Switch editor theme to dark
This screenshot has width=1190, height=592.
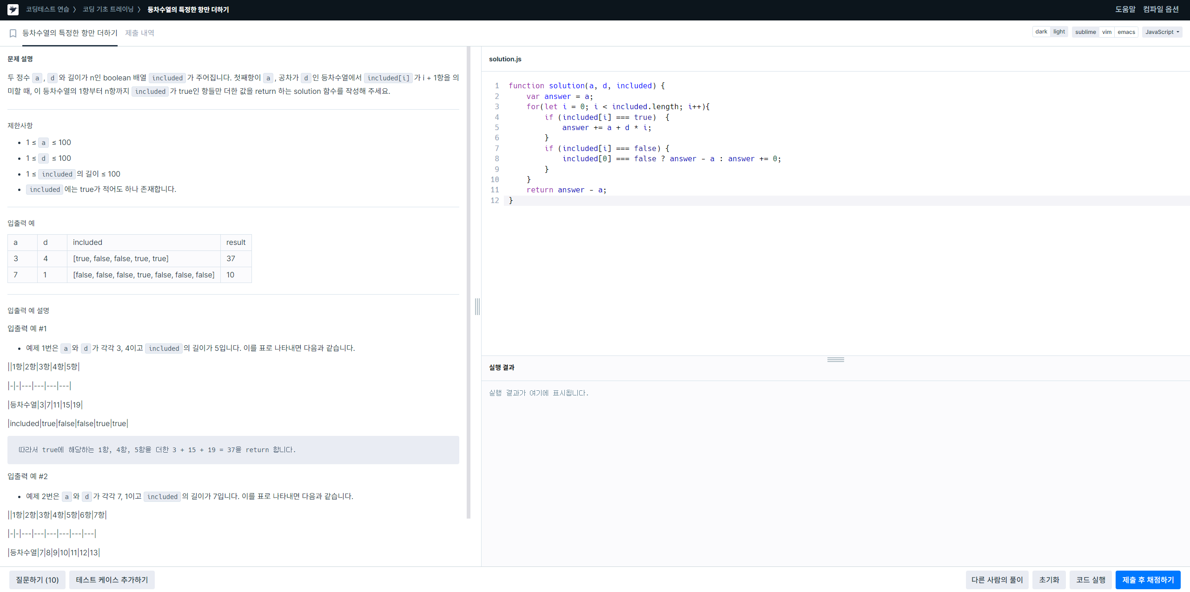(x=1041, y=32)
